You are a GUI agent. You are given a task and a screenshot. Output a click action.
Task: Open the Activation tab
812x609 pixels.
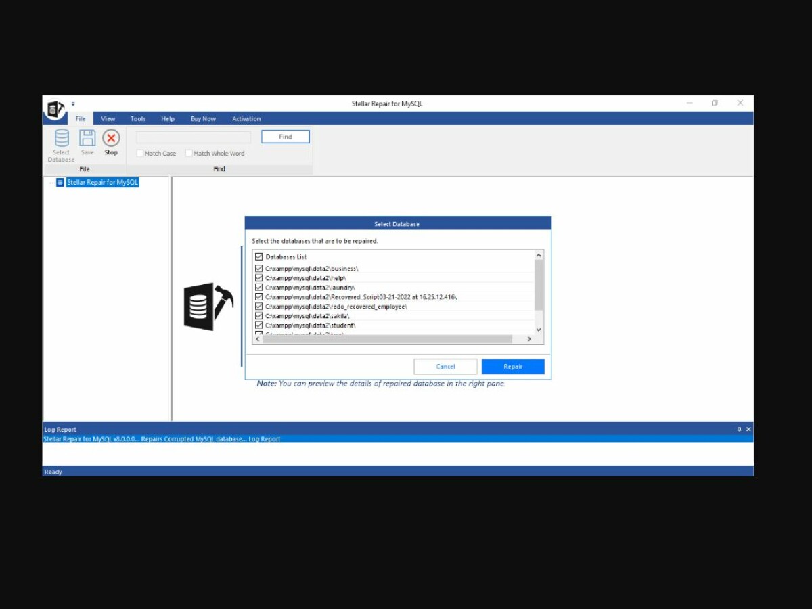coord(246,118)
